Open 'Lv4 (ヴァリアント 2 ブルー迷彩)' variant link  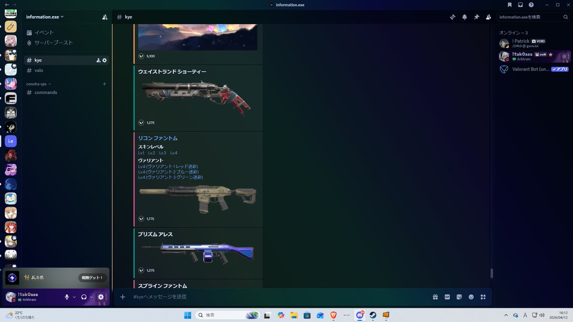169,172
